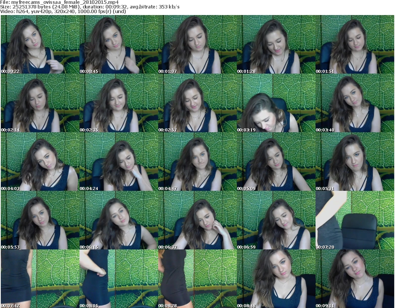Click the 'Size: 25251378 bytes' header line
The image size is (395, 308).
[x=89, y=7]
